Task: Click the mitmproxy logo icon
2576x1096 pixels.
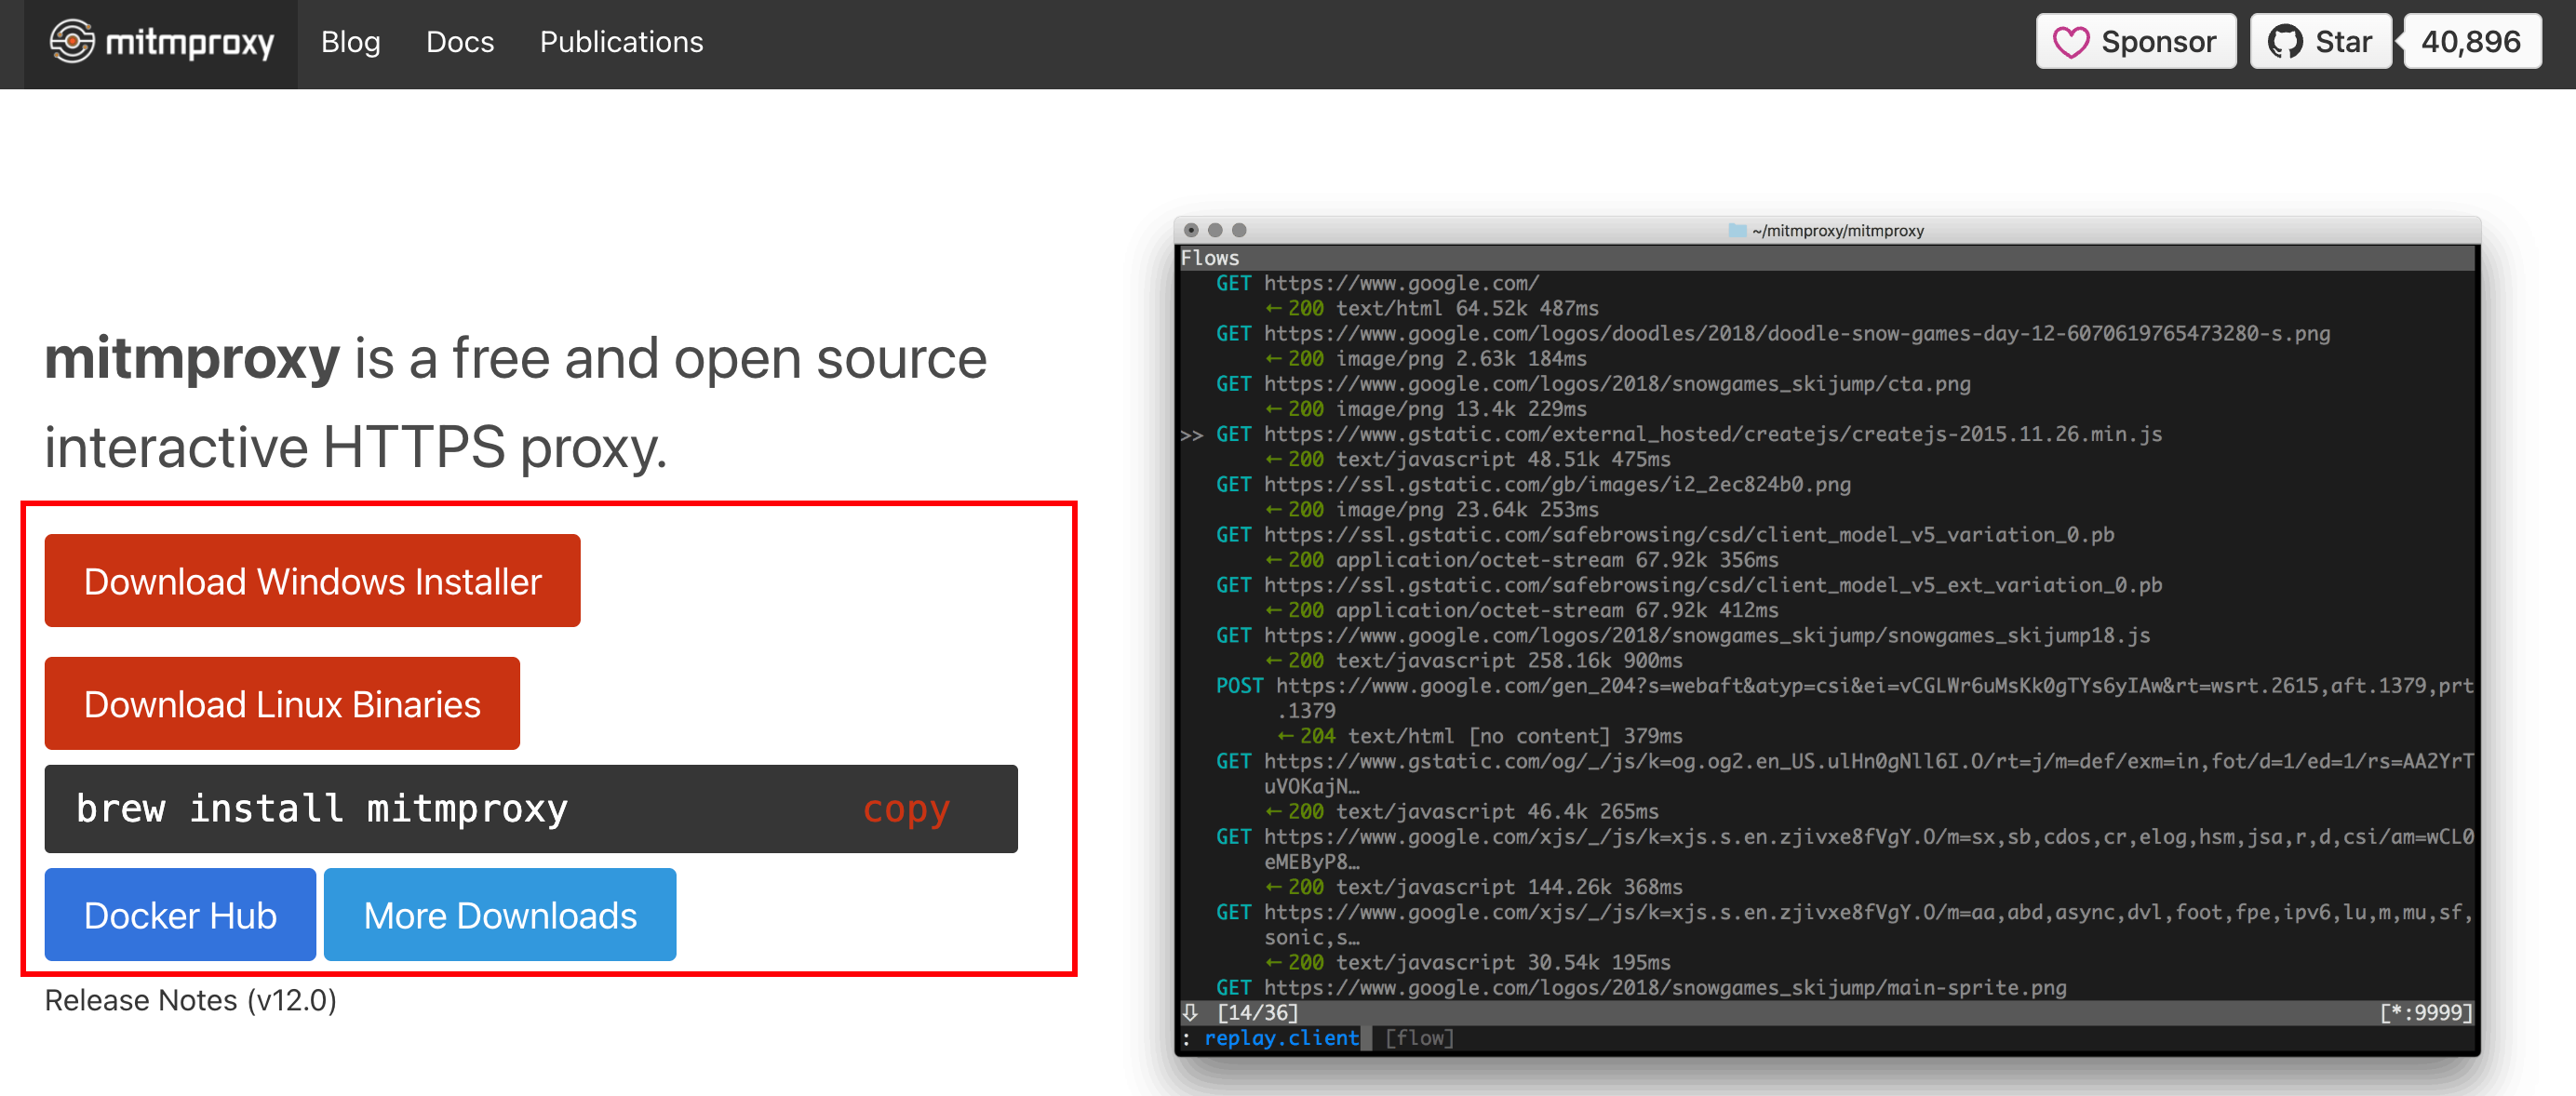Action: [72, 41]
